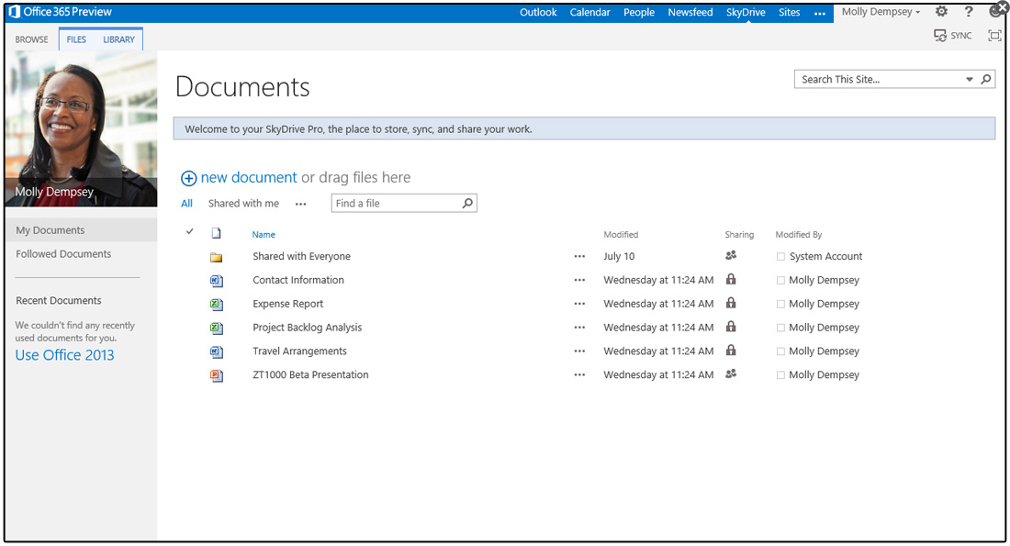The image size is (1010, 546).
Task: Toggle presence box for Travel Arrangements row
Action: 780,351
